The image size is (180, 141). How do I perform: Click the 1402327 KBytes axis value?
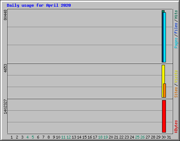[x=5, y=107]
